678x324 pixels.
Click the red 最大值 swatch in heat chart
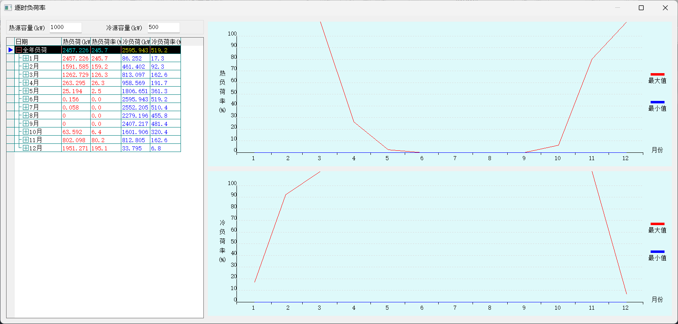point(657,74)
